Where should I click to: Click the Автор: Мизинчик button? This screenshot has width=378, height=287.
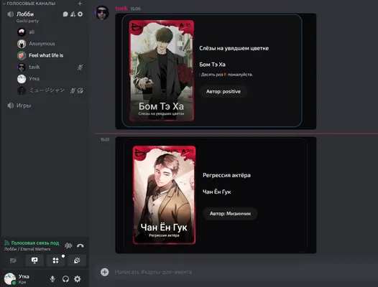[x=230, y=214]
